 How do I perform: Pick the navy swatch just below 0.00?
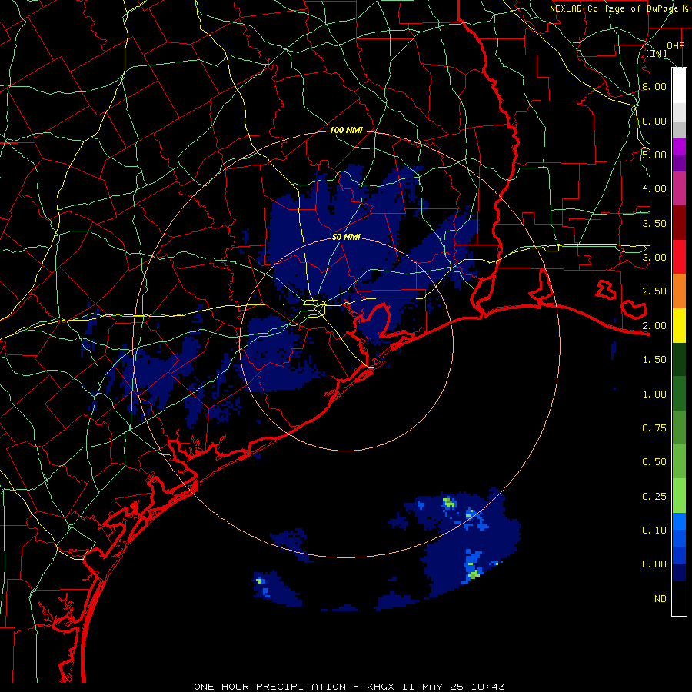[x=679, y=573]
